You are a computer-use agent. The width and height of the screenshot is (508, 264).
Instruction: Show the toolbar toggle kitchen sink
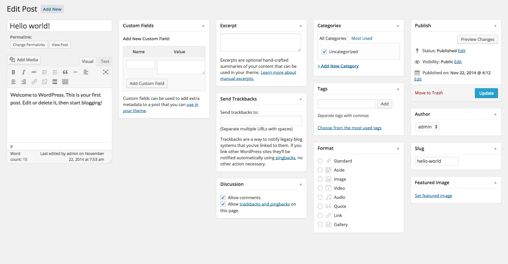[x=65, y=82]
